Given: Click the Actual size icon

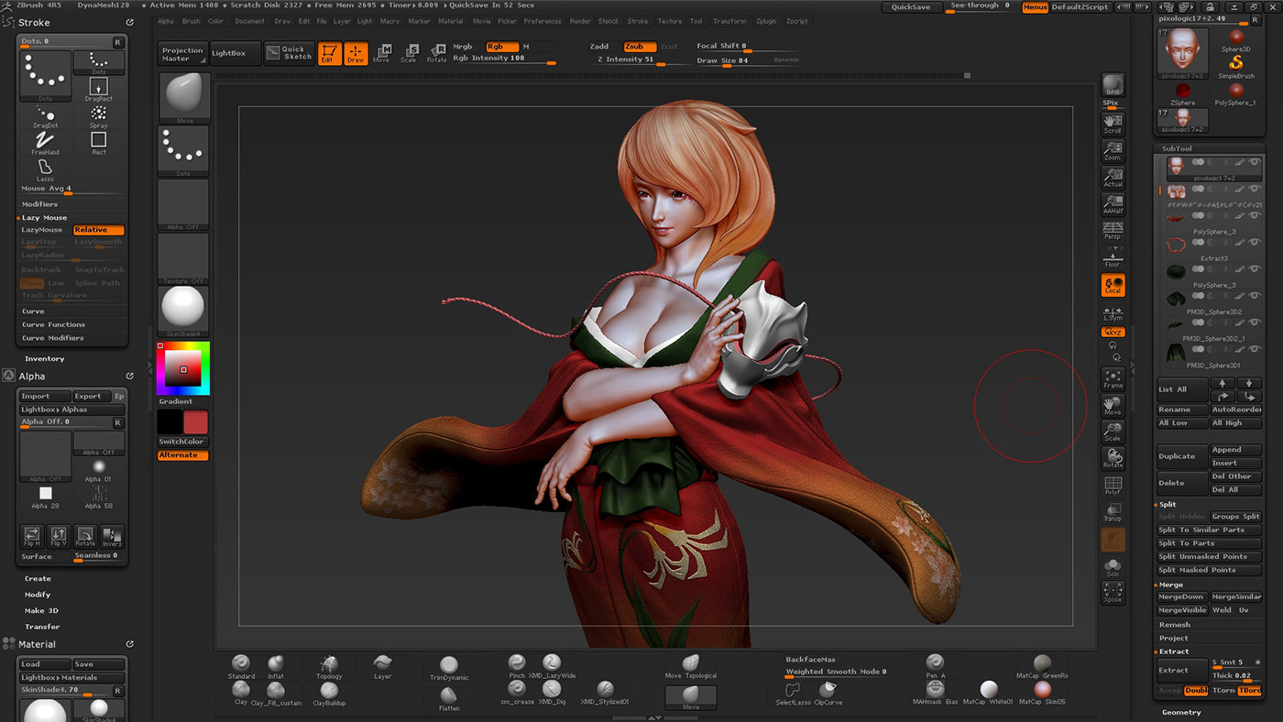Looking at the screenshot, I should [x=1113, y=178].
